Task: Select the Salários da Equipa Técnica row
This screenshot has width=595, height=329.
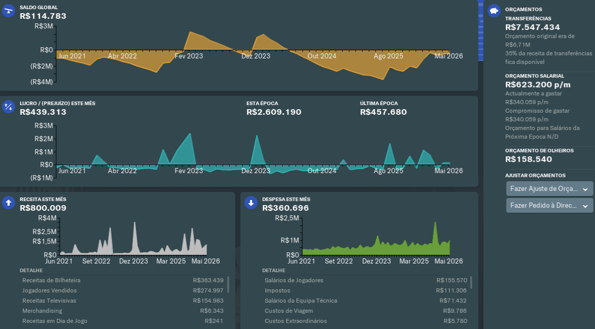Action: tap(366, 301)
